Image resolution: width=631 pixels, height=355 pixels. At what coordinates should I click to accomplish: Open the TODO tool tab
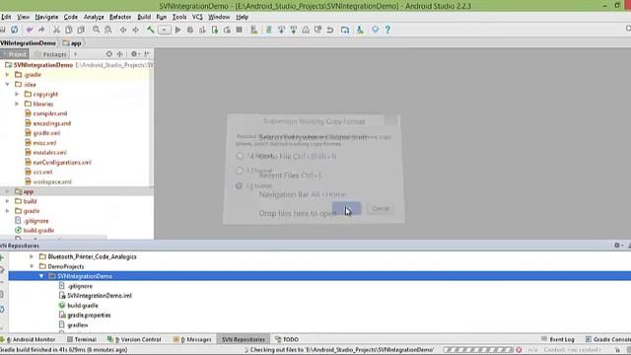tap(287, 339)
